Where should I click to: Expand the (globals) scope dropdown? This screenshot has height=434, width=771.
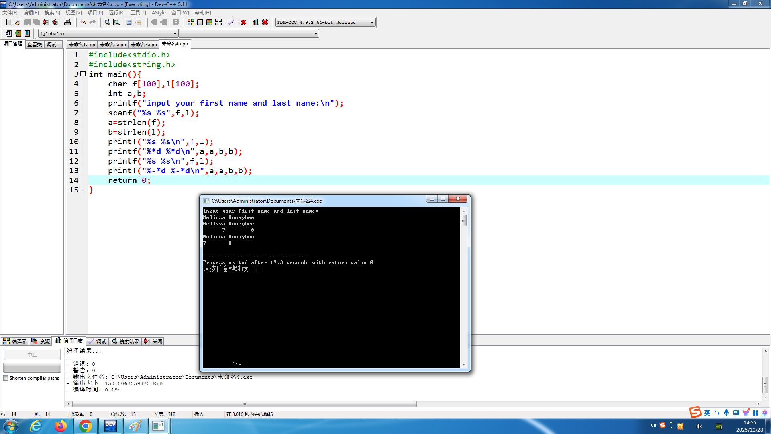click(x=175, y=34)
